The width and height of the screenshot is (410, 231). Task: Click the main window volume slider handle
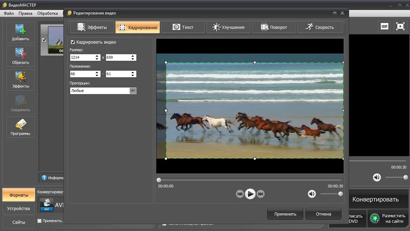coord(406,177)
